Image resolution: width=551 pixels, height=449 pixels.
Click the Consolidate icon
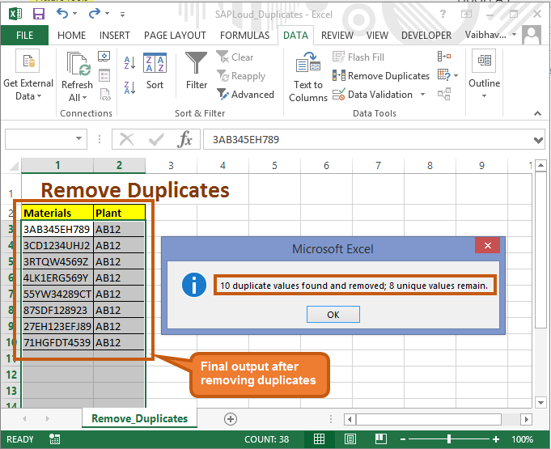point(444,56)
